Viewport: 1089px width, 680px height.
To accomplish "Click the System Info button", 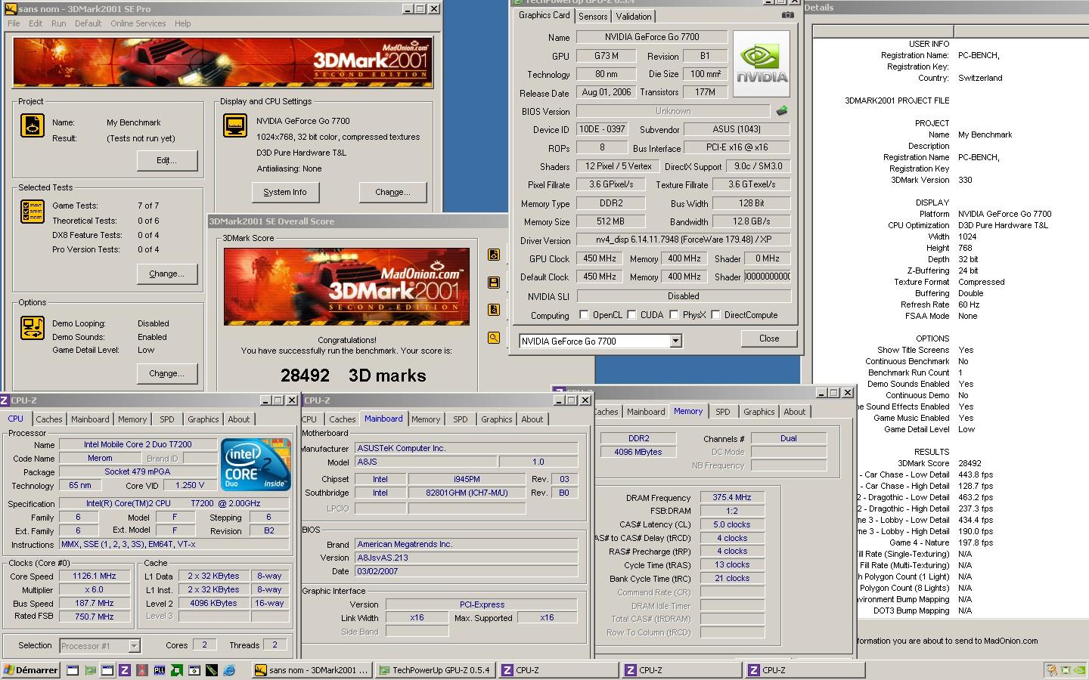I will [x=285, y=192].
